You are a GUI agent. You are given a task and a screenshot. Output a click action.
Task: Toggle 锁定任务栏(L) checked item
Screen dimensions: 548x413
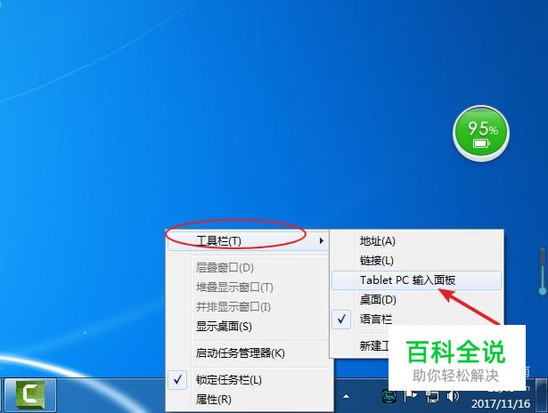248,379
